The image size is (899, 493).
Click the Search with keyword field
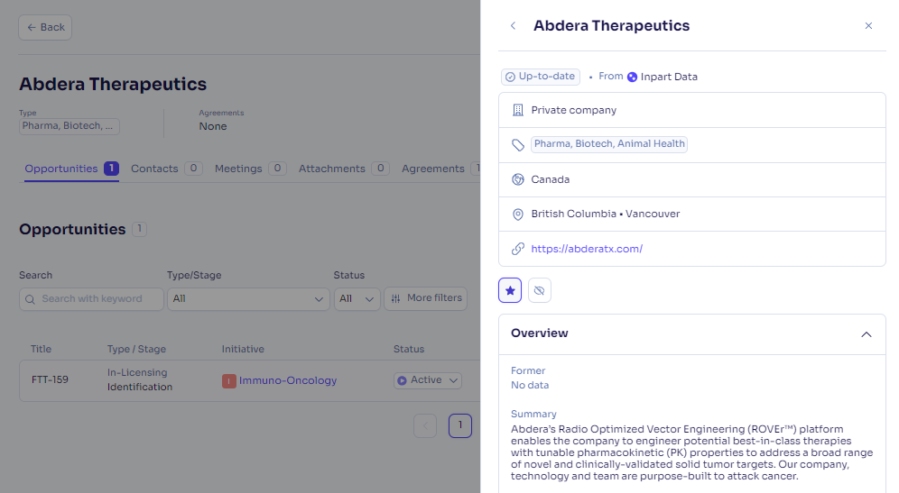[91, 299]
